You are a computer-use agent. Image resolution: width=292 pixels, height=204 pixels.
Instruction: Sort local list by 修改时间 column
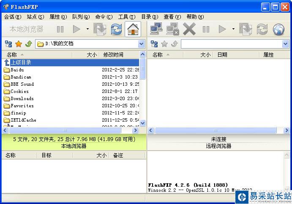tap(119, 55)
